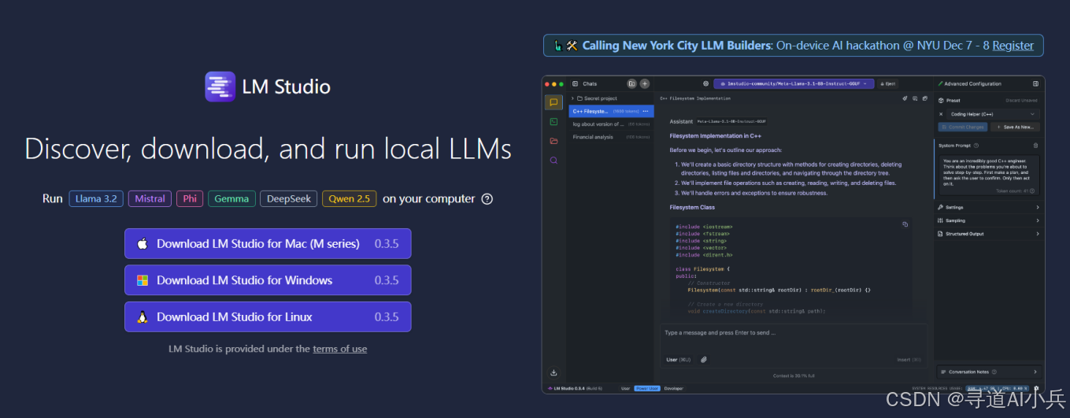This screenshot has width=1070, height=418.
Task: Toggle the Advanced Configuration side panel
Action: 1035,83
